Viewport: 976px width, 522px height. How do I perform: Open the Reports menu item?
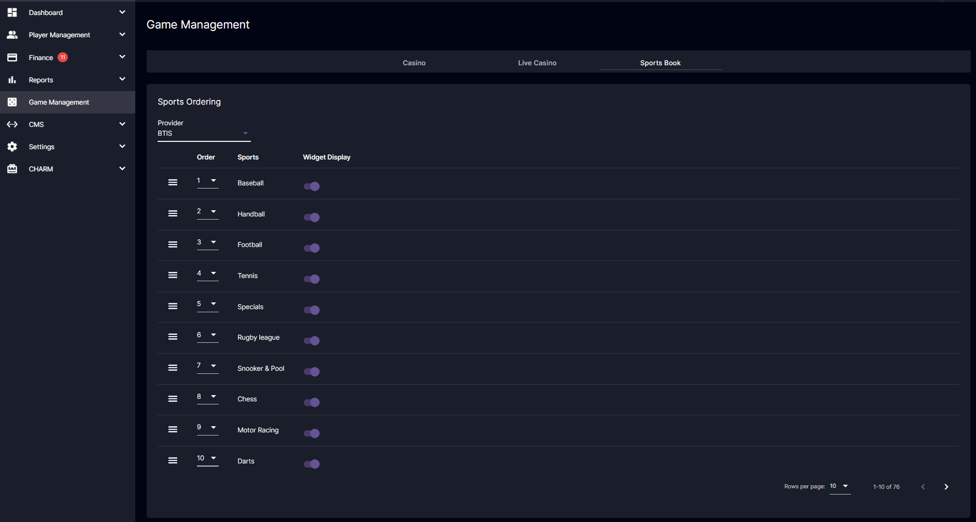pos(67,80)
